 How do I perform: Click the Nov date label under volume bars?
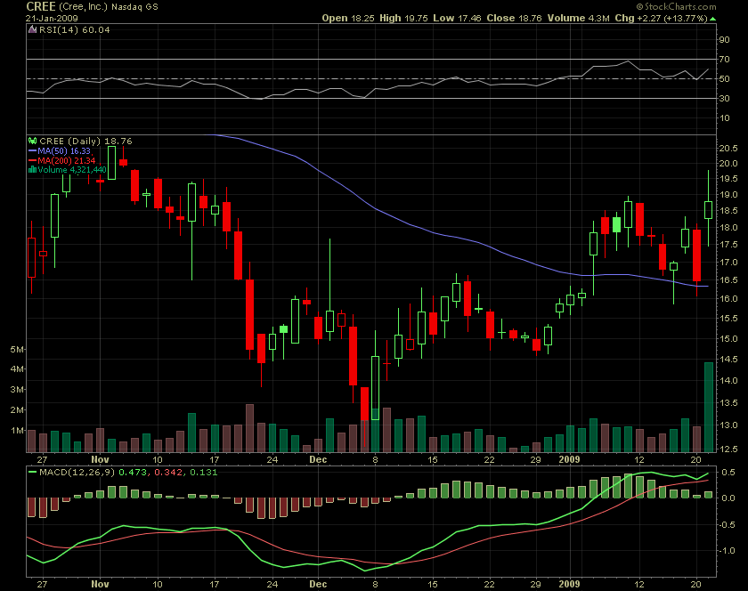tap(100, 459)
